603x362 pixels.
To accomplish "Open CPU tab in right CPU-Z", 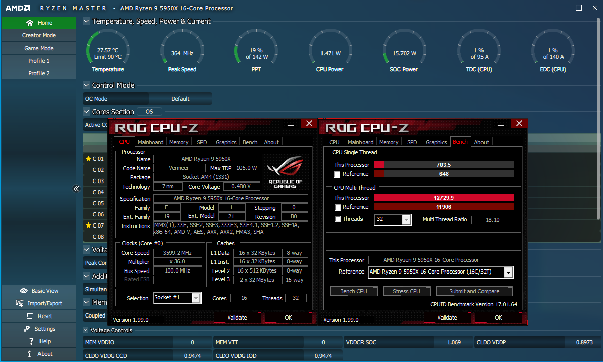I will 334,142.
